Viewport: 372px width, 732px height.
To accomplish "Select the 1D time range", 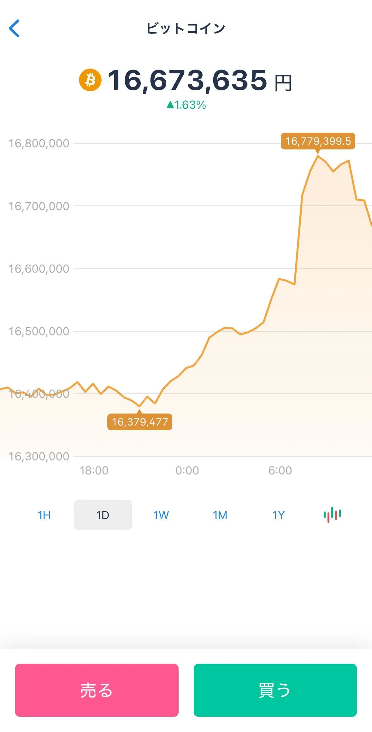I will coord(103,515).
